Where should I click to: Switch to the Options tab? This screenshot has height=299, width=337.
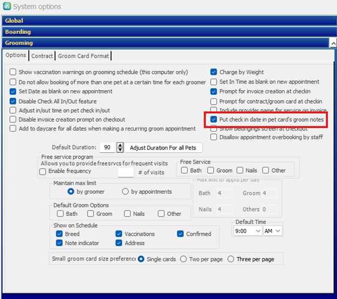point(16,55)
